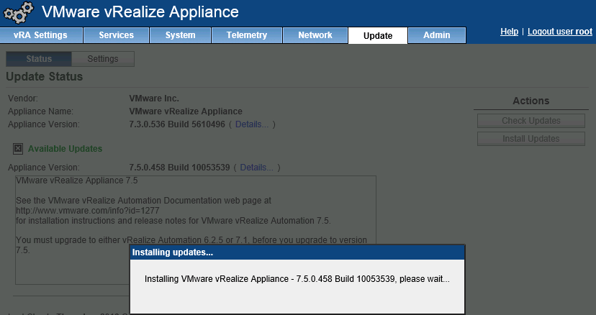The image size is (596, 315).
Task: View Details for version 7.3.0.536
Action: [251, 124]
